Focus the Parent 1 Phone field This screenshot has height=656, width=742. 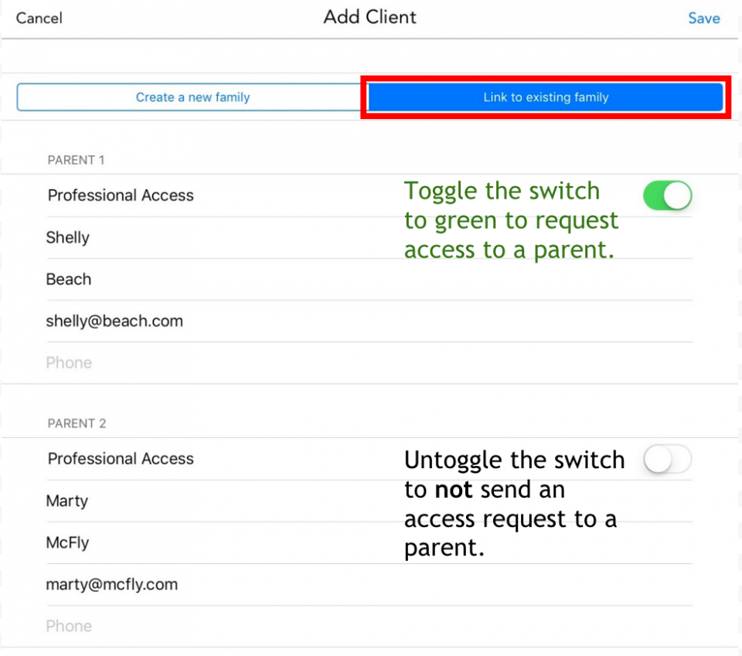coord(369,362)
